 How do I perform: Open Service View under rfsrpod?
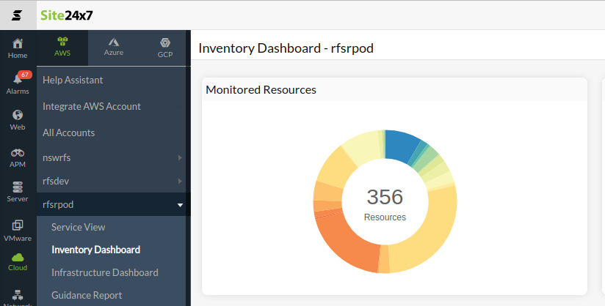click(x=79, y=227)
